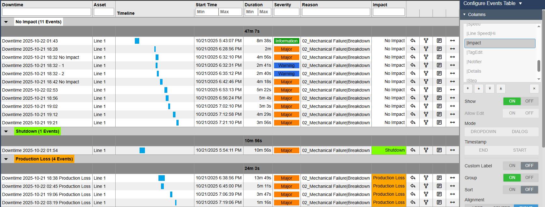Image resolution: width=545 pixels, height=207 pixels.
Task: Open Configure Events Table dropdown arrow
Action: pyautogui.click(x=520, y=3)
